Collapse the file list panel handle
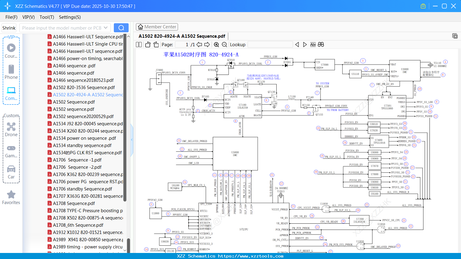 132,140
